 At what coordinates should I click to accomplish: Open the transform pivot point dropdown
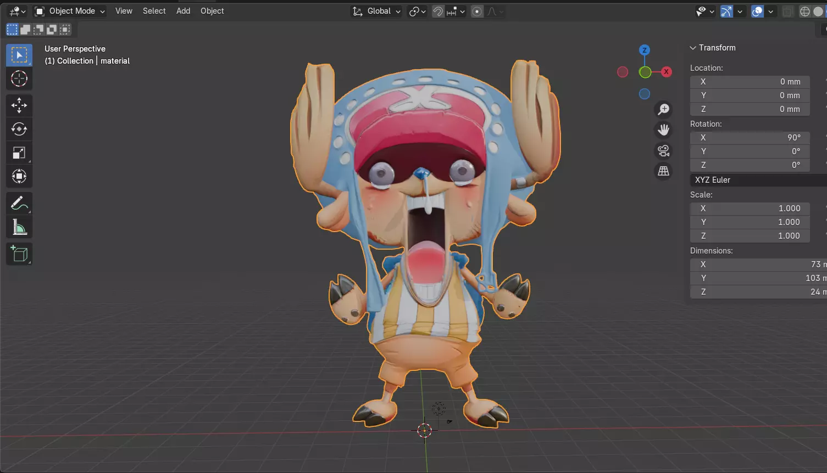click(418, 12)
